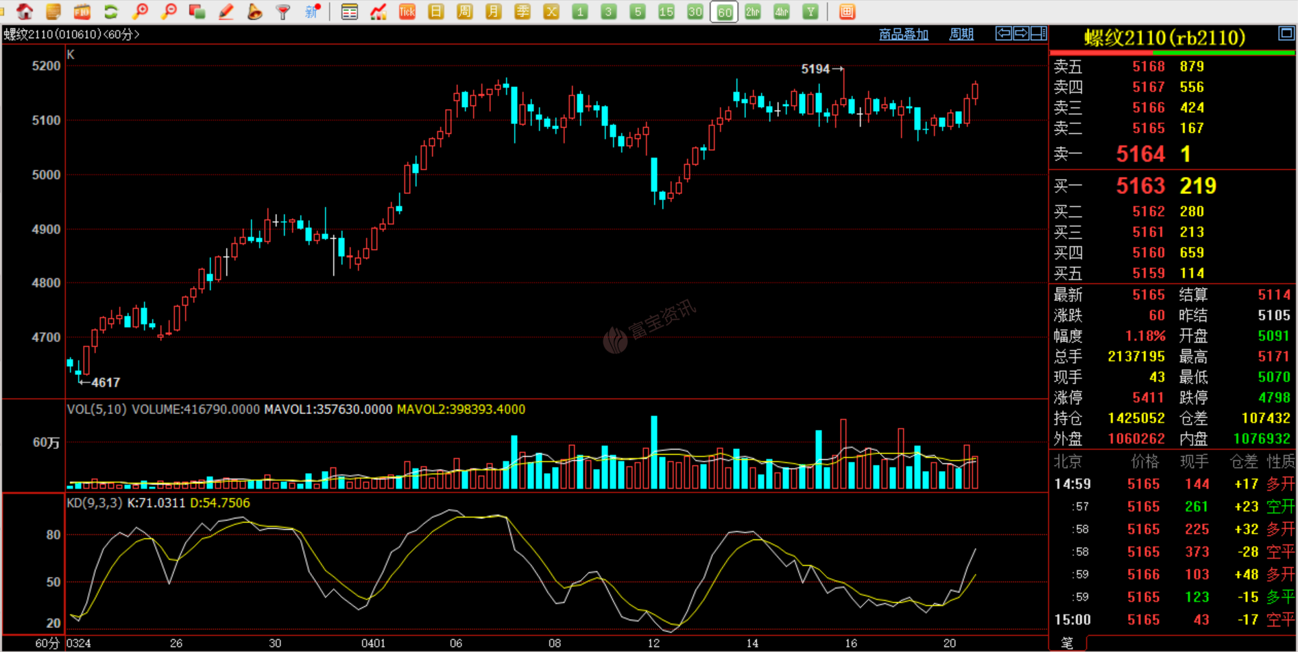Screen dimensions: 1298x652
Task: Click the 14:59 trade row time
Action: point(1072,484)
